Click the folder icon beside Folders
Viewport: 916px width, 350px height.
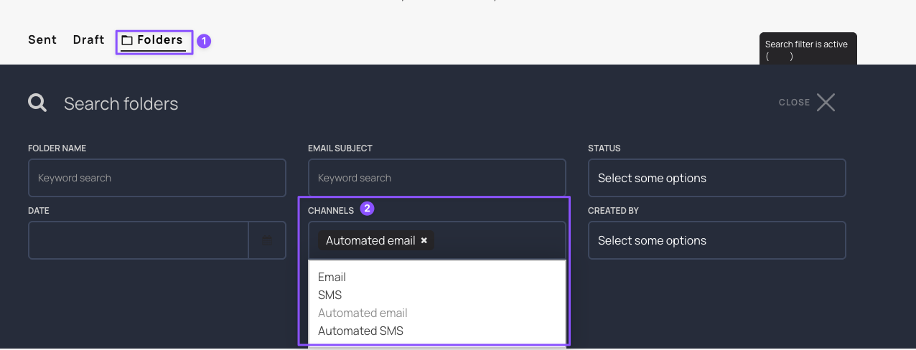tap(127, 41)
